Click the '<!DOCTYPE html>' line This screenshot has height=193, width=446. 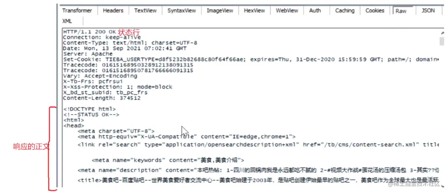(89, 109)
